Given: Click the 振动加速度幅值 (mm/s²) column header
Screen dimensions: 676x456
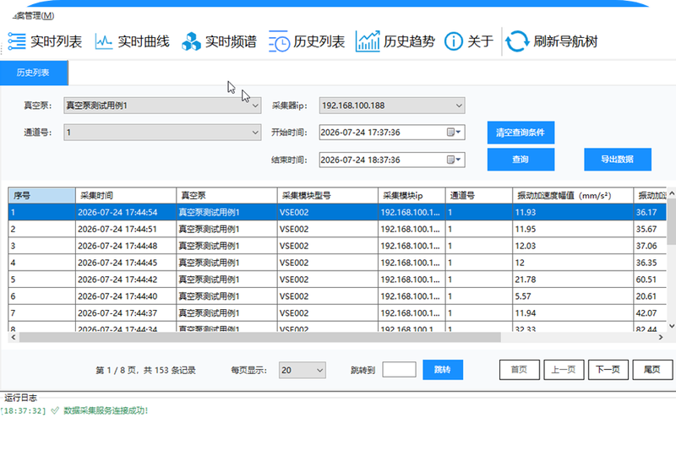Looking at the screenshot, I should pyautogui.click(x=573, y=196).
